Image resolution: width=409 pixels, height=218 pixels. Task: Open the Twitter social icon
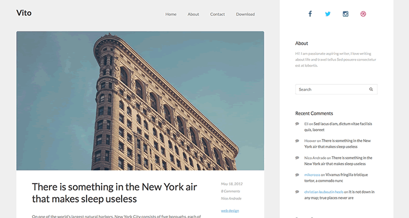[x=328, y=14]
